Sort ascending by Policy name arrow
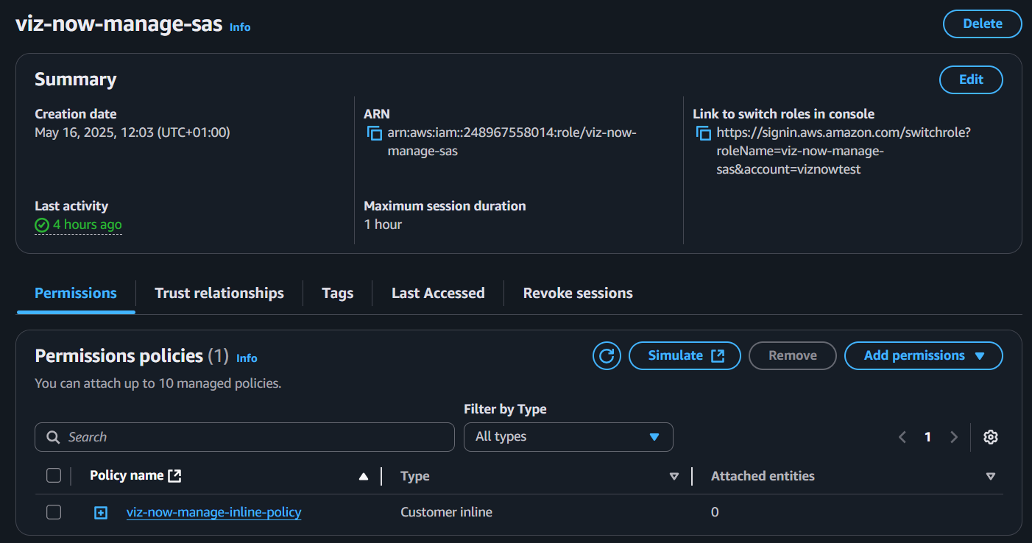The width and height of the screenshot is (1032, 543). click(363, 477)
